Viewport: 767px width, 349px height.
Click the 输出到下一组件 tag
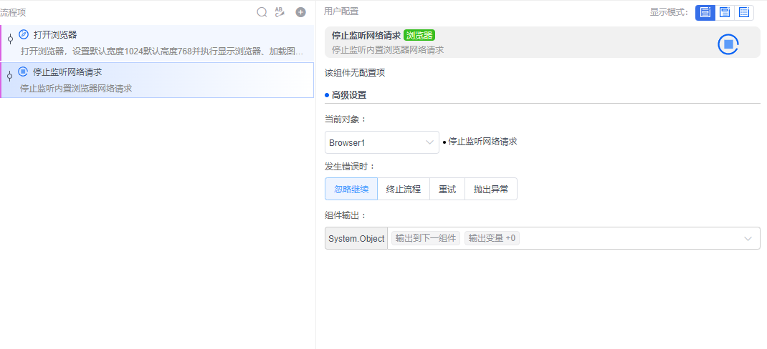(x=426, y=238)
